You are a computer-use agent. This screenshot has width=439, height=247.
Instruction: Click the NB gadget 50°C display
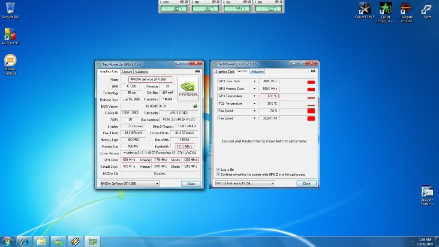tap(268, 9)
